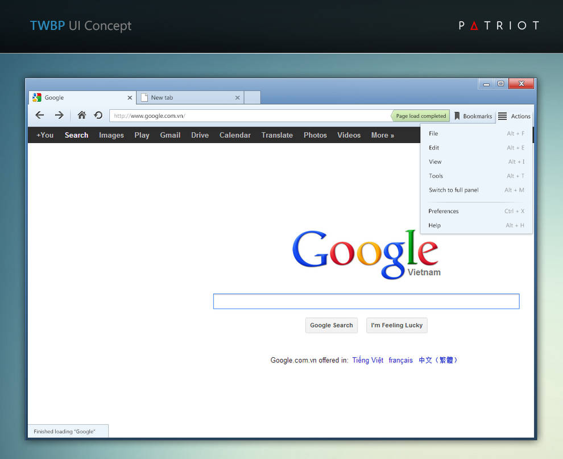Select View in the Actions menu
Image resolution: width=563 pixels, height=459 pixels.
pyautogui.click(x=476, y=162)
